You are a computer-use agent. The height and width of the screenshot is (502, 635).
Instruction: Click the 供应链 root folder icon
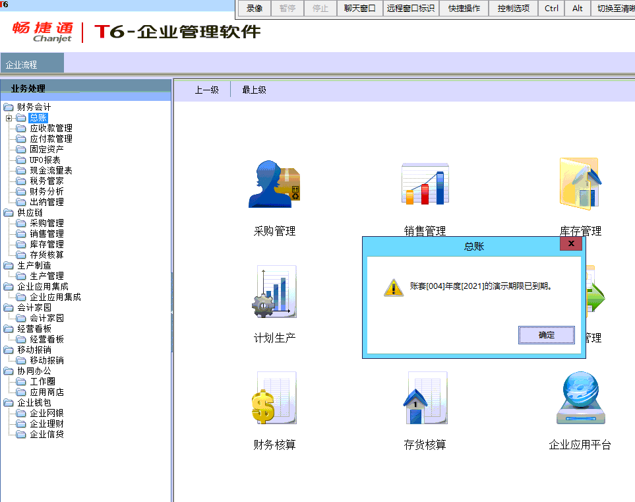tap(9, 212)
